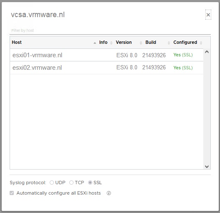
Task: Click the info icon beside auto-configure option
Action: tap(109, 193)
